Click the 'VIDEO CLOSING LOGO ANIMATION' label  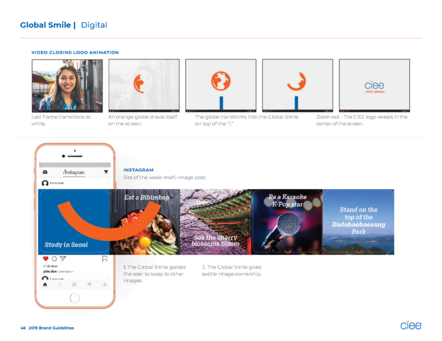(75, 52)
